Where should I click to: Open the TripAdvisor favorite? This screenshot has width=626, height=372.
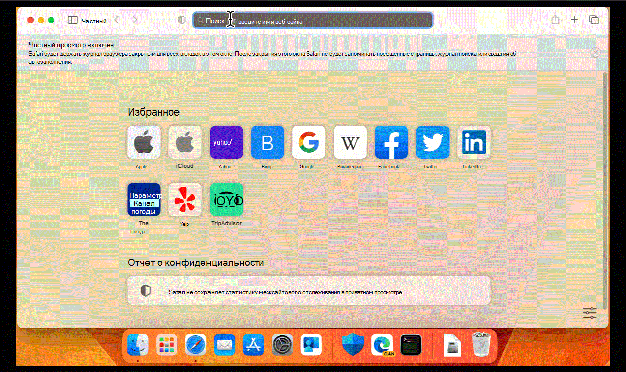pyautogui.click(x=226, y=199)
